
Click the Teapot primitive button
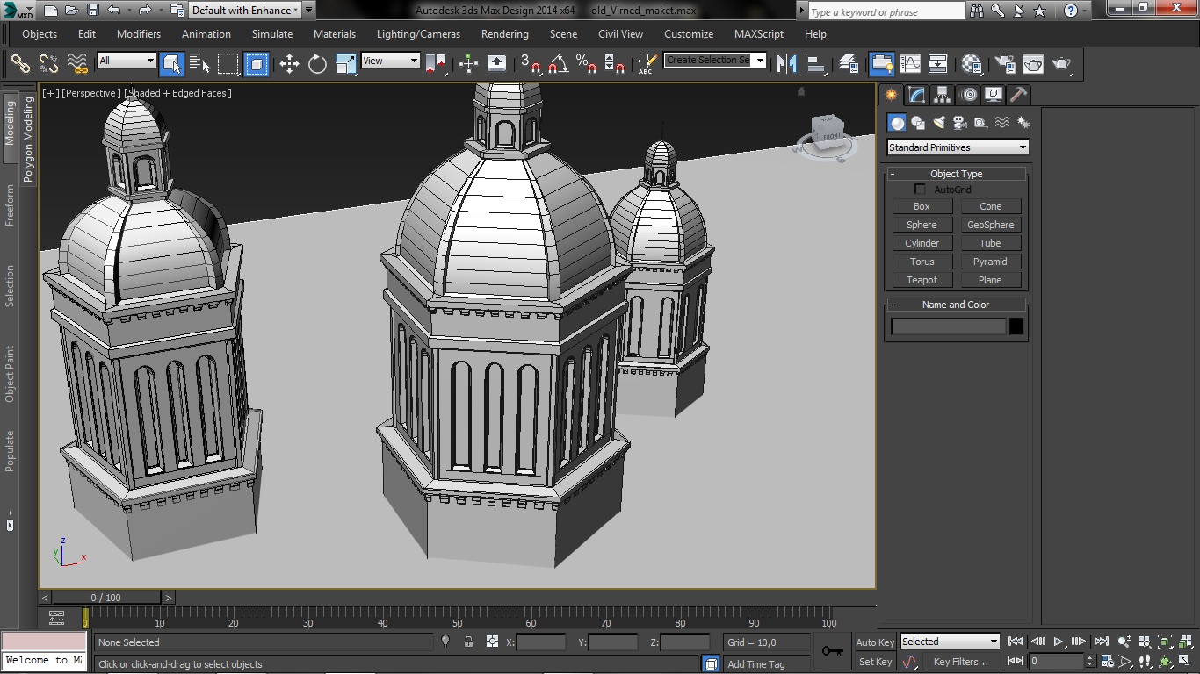pyautogui.click(x=922, y=280)
